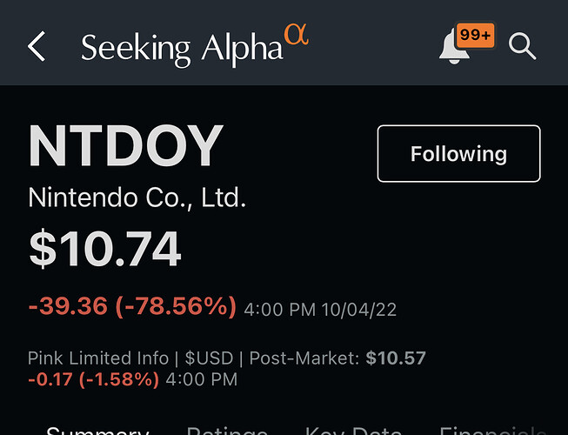
Task: Tap the -39.36 (-78.56%) price change
Action: (132, 306)
